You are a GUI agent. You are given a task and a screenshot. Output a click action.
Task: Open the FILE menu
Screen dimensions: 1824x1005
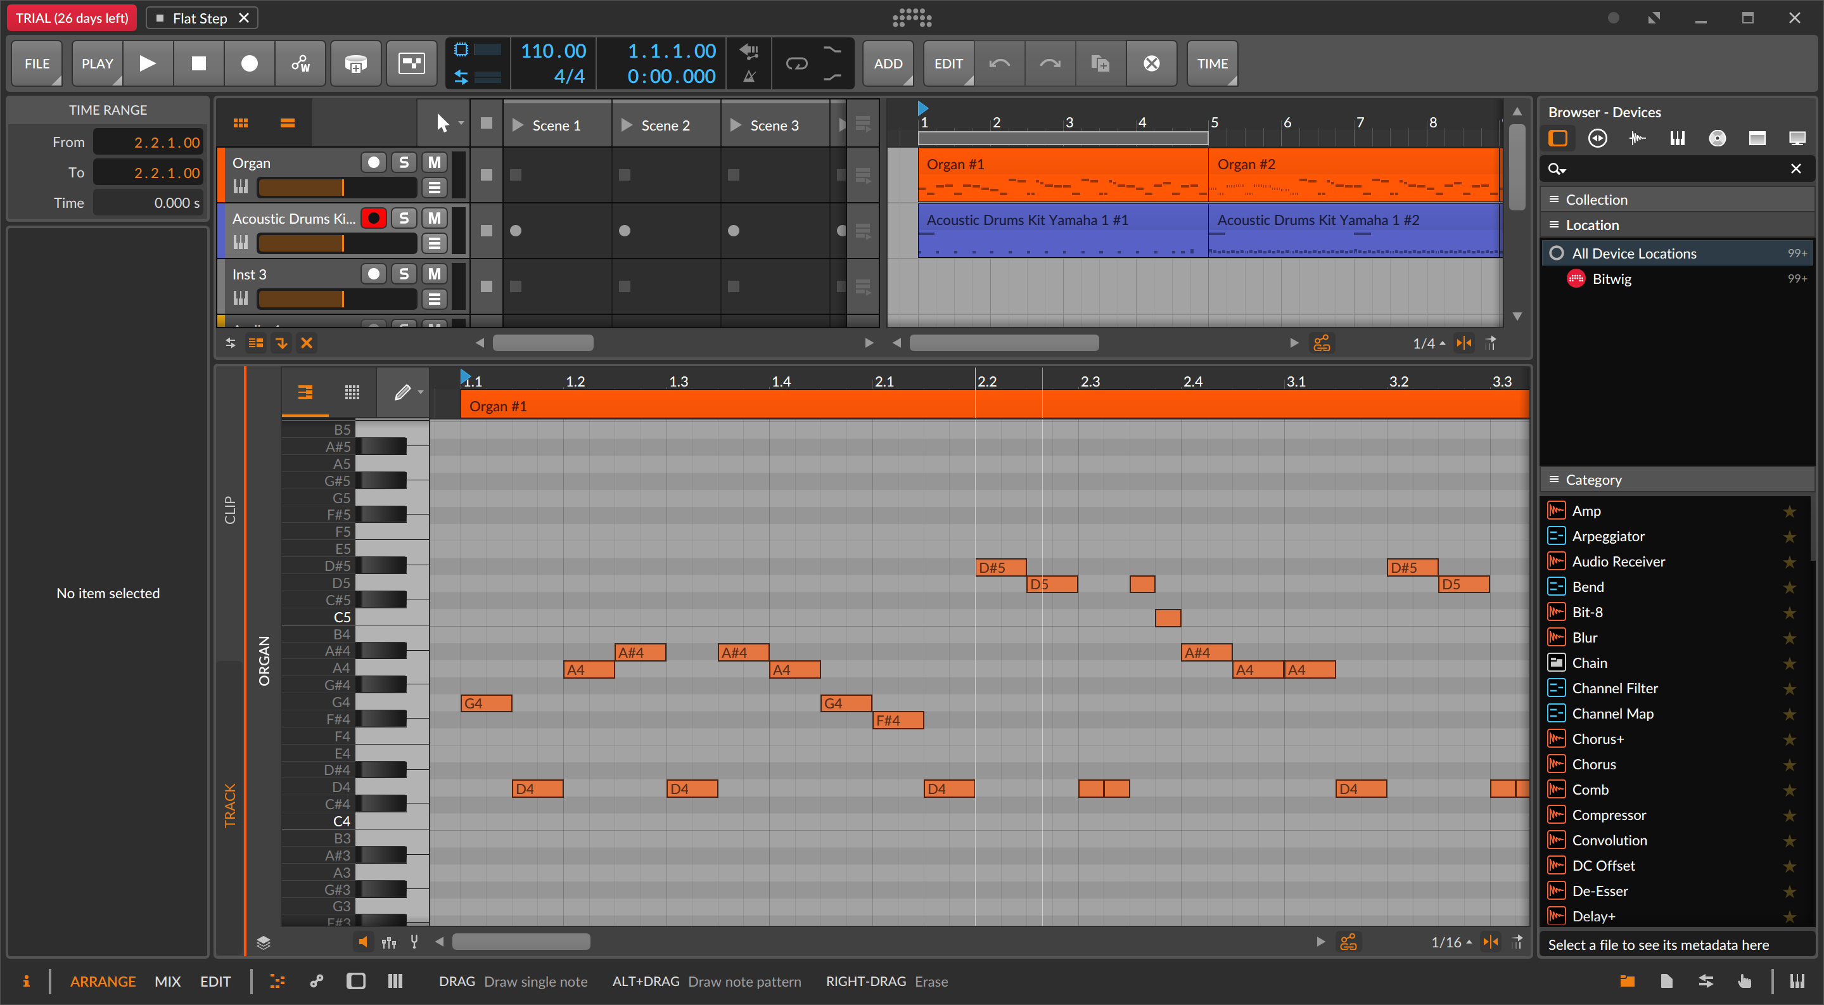point(37,64)
